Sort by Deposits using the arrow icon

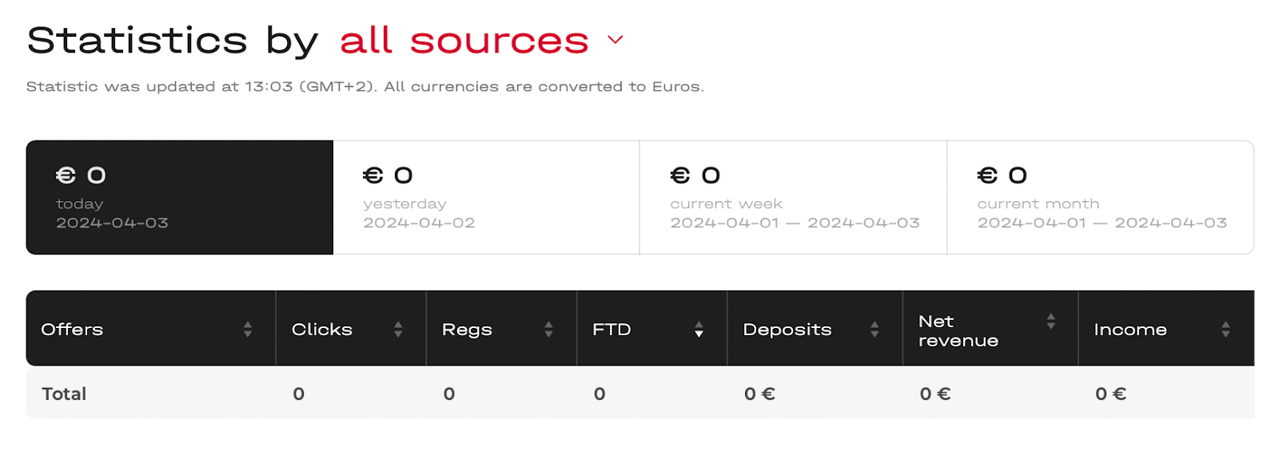pos(875,329)
